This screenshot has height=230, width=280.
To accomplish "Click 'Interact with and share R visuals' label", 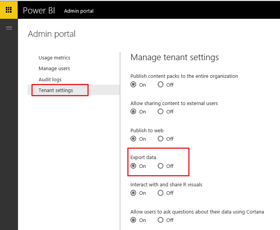I will (x=166, y=184).
